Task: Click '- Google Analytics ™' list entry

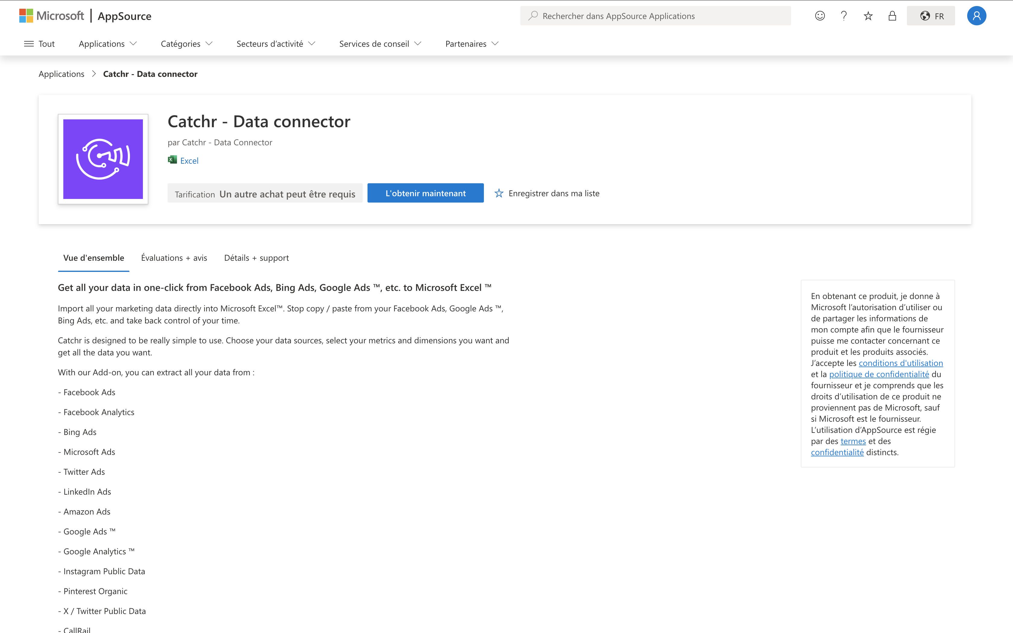Action: [x=97, y=551]
